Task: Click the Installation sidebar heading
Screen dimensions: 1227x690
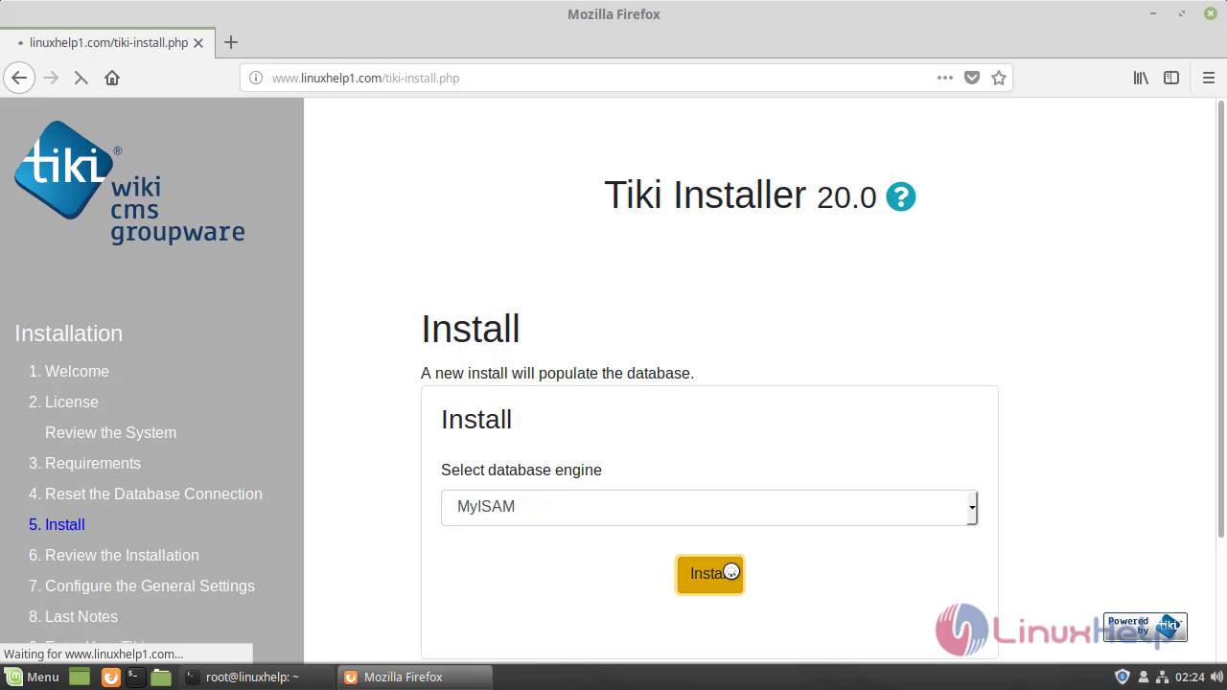Action: pos(69,333)
